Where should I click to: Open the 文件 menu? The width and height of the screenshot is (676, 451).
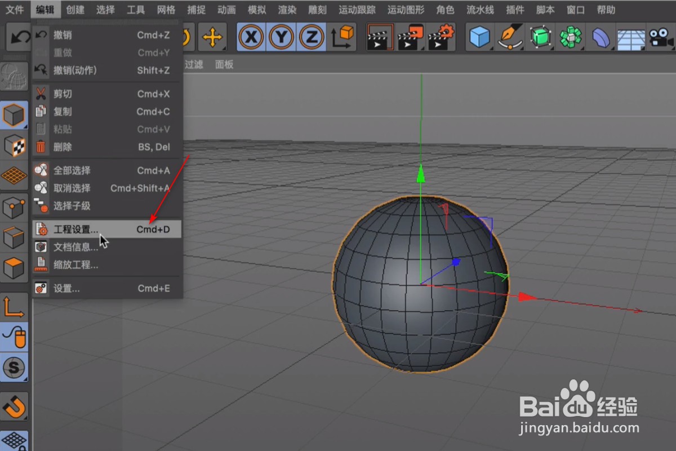[x=15, y=10]
